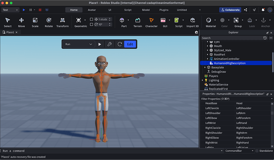The width and height of the screenshot is (274, 160).
Task: Select the Players service
Action: pos(213,76)
